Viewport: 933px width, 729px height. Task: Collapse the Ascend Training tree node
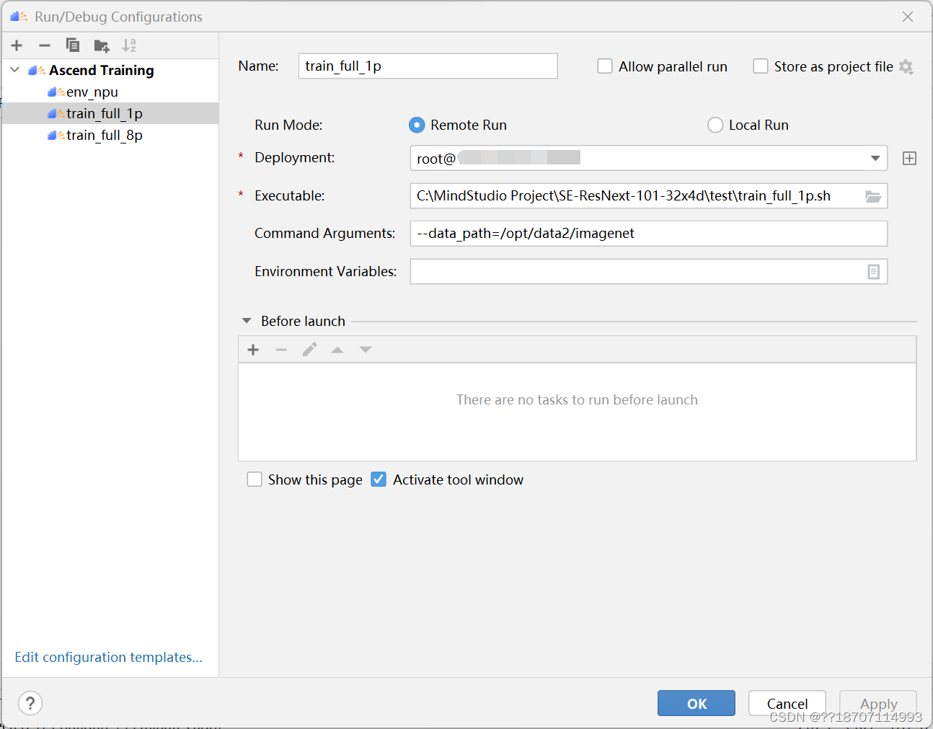click(14, 70)
